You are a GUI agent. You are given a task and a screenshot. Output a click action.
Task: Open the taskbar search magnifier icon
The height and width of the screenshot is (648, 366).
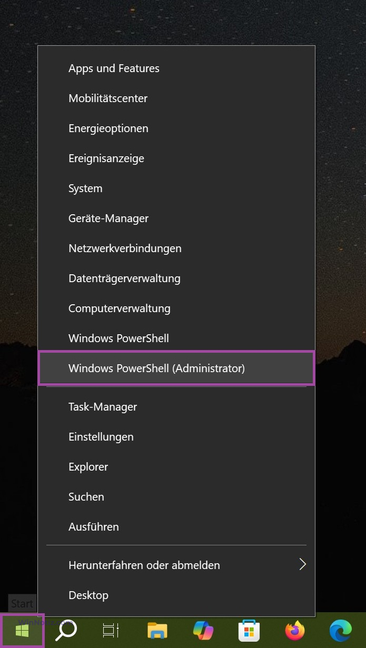coord(66,630)
